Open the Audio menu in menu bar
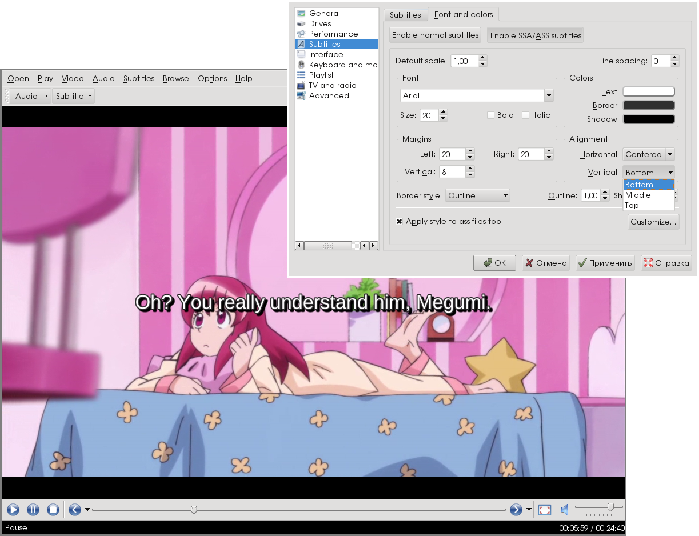Screen dimensions: 699x536 click(x=103, y=78)
